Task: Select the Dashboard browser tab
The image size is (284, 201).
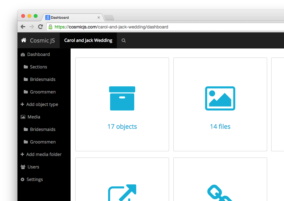Action: coord(72,18)
